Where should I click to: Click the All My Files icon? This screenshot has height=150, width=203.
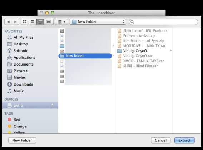pyautogui.click(x=9, y=37)
